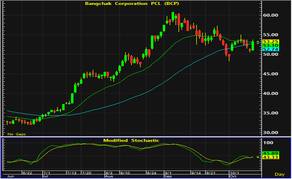
Task: Click the Sep month label
Action: coord(168,176)
